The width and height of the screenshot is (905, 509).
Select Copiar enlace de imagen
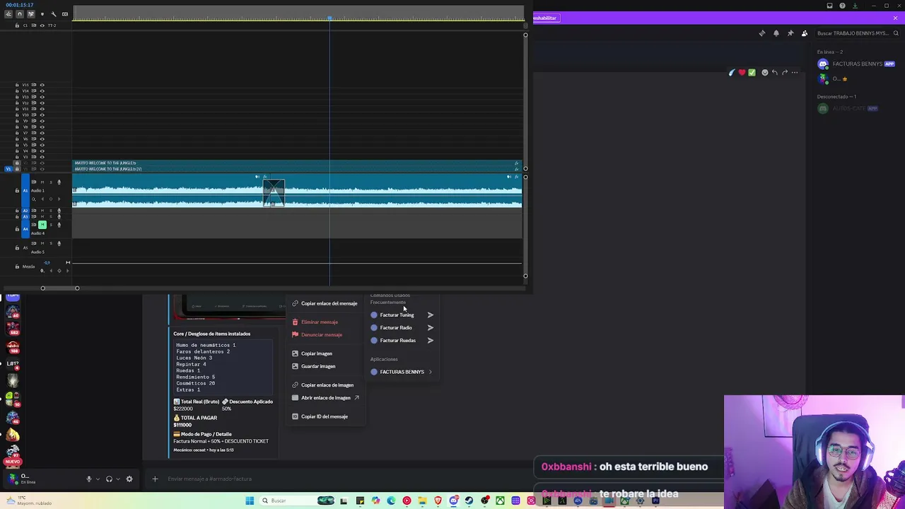(326, 385)
